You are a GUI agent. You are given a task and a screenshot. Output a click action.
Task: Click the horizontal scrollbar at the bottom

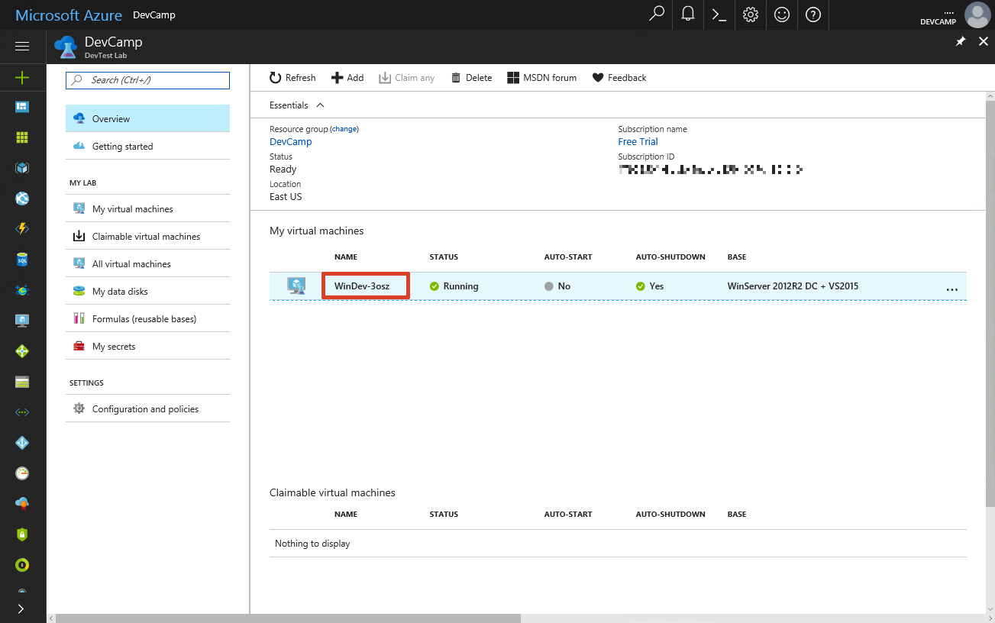tap(289, 618)
